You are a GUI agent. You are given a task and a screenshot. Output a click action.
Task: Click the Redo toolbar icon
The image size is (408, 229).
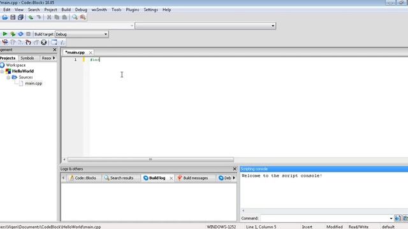tap(38, 17)
